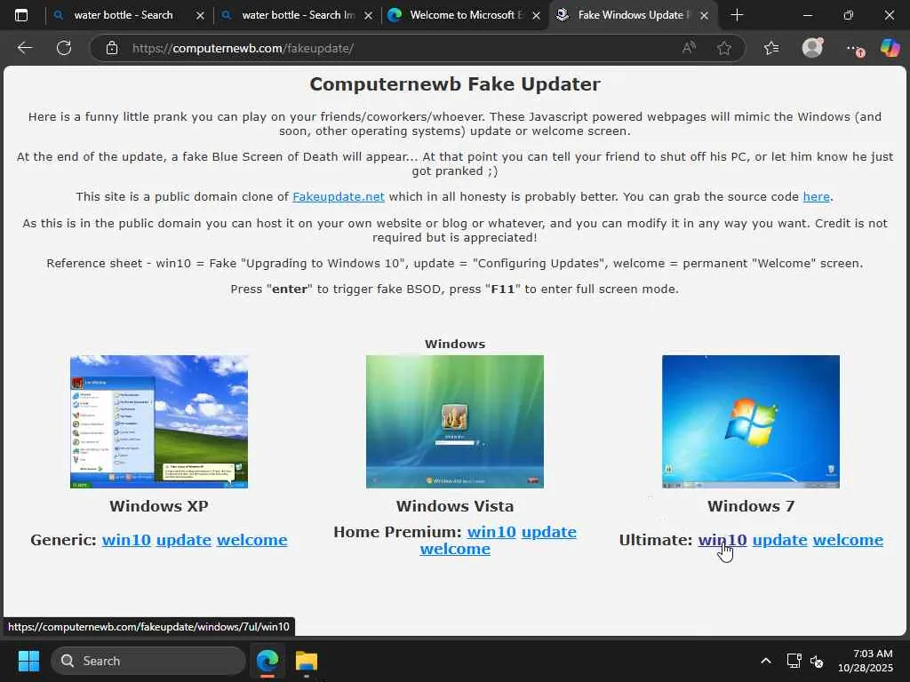Open Windows 7 Ultimate win10 link
910x682 pixels.
click(722, 540)
